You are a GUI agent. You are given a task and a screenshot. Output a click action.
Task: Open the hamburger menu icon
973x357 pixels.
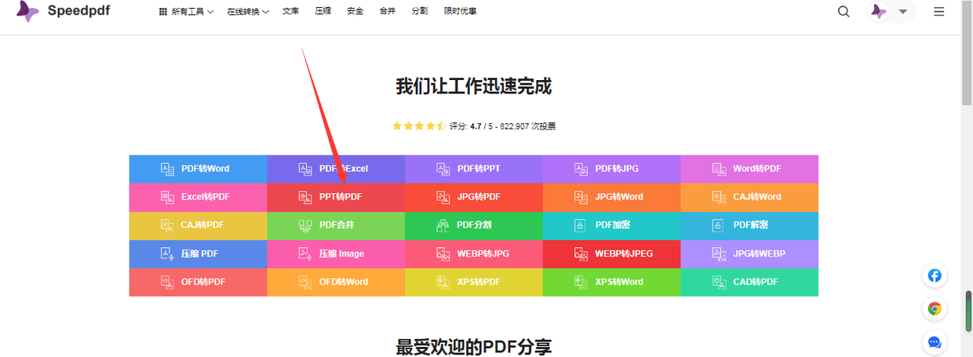[x=939, y=12]
